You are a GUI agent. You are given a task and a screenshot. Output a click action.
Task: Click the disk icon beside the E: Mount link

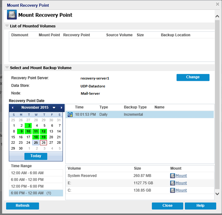point(172,183)
